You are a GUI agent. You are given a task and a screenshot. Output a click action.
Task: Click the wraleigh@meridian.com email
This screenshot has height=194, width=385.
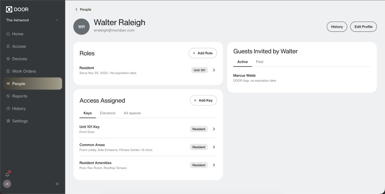pyautogui.click(x=114, y=30)
